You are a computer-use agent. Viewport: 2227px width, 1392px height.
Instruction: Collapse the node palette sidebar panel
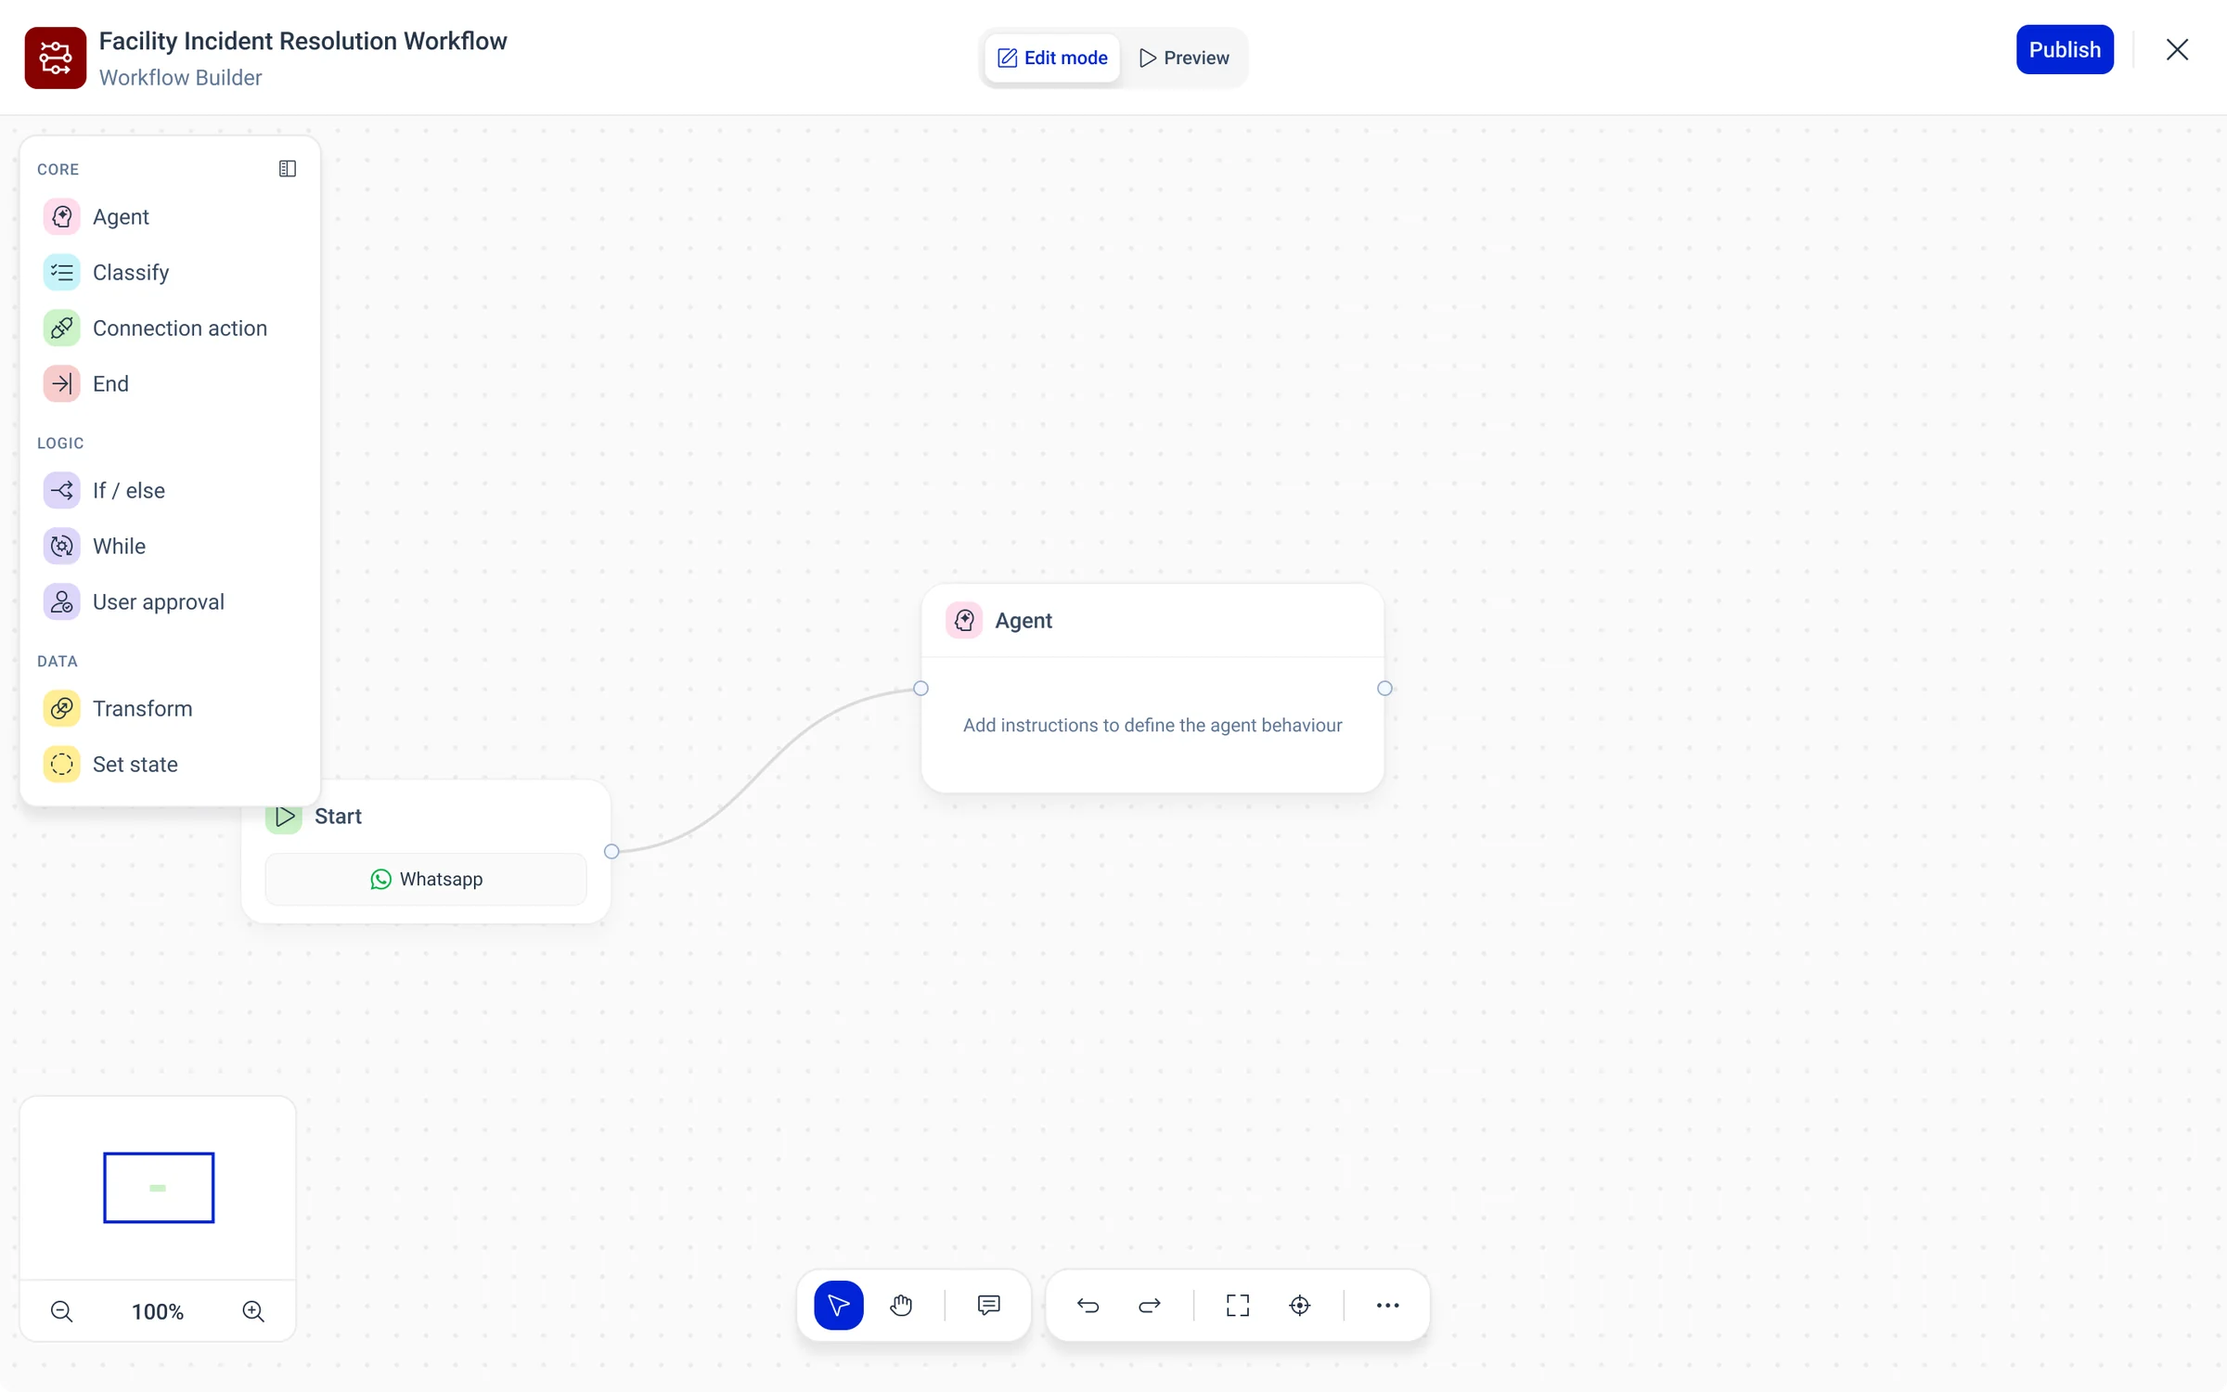point(288,168)
